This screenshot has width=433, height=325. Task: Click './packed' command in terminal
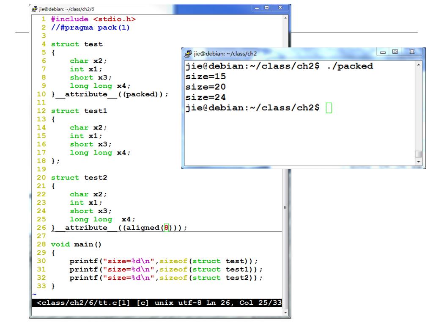coord(350,66)
